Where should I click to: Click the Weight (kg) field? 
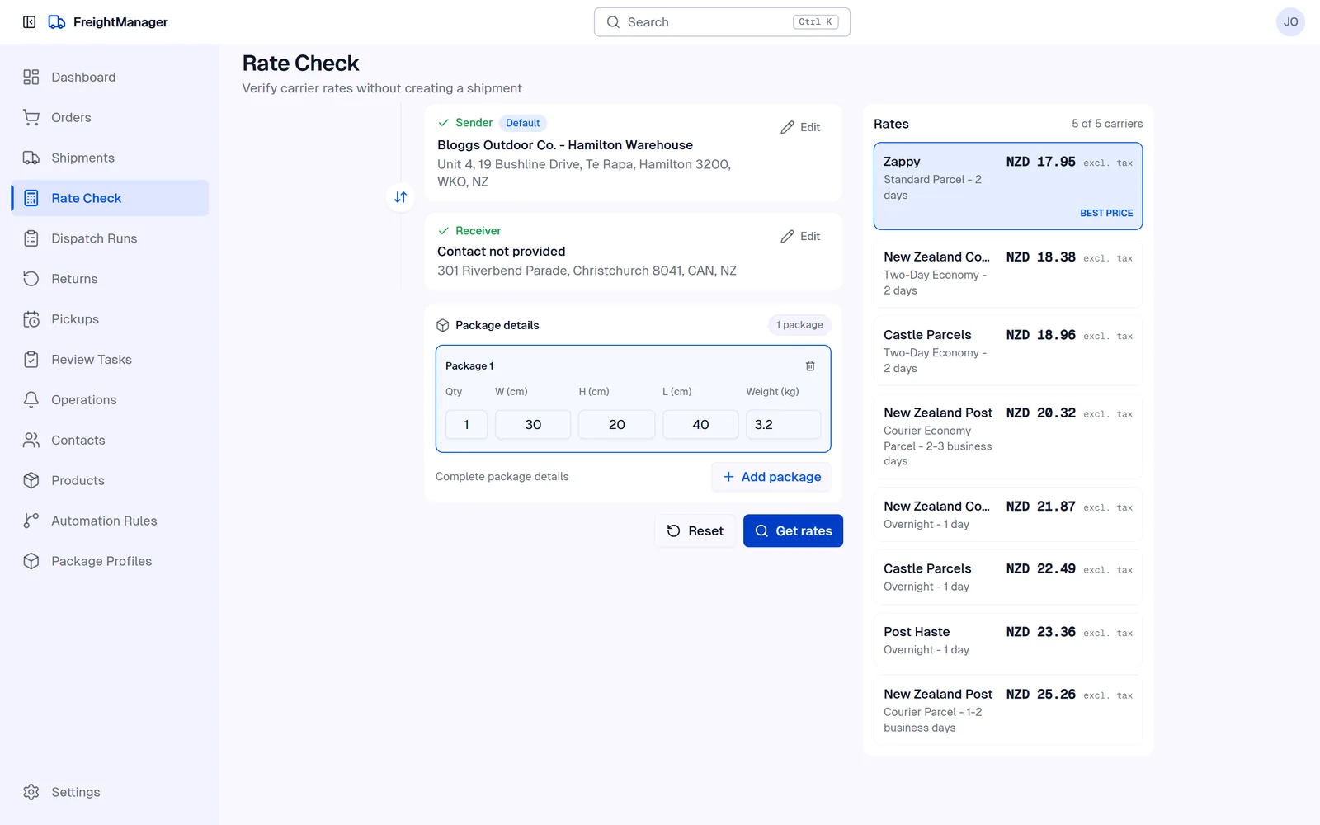784,425
